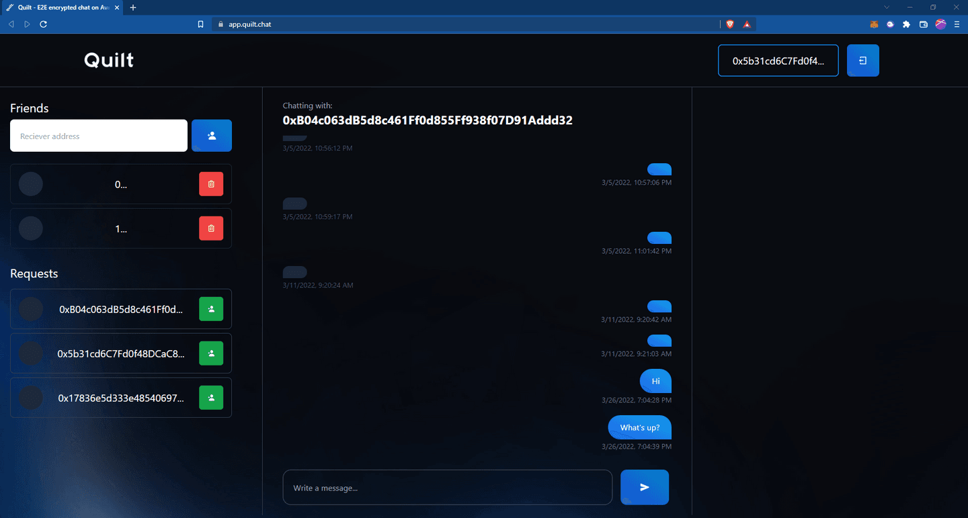Open the Brave Shields lion icon

(x=730, y=24)
